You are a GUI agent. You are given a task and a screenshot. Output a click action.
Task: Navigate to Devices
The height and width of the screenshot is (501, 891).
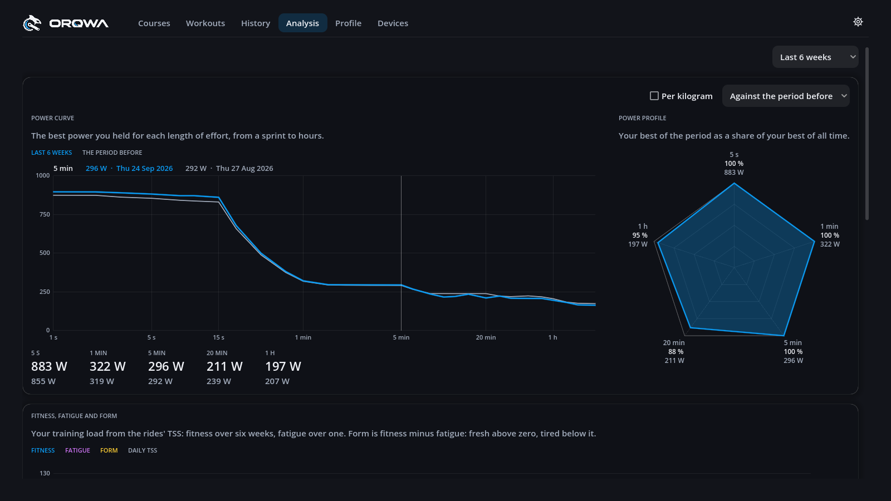pos(393,23)
